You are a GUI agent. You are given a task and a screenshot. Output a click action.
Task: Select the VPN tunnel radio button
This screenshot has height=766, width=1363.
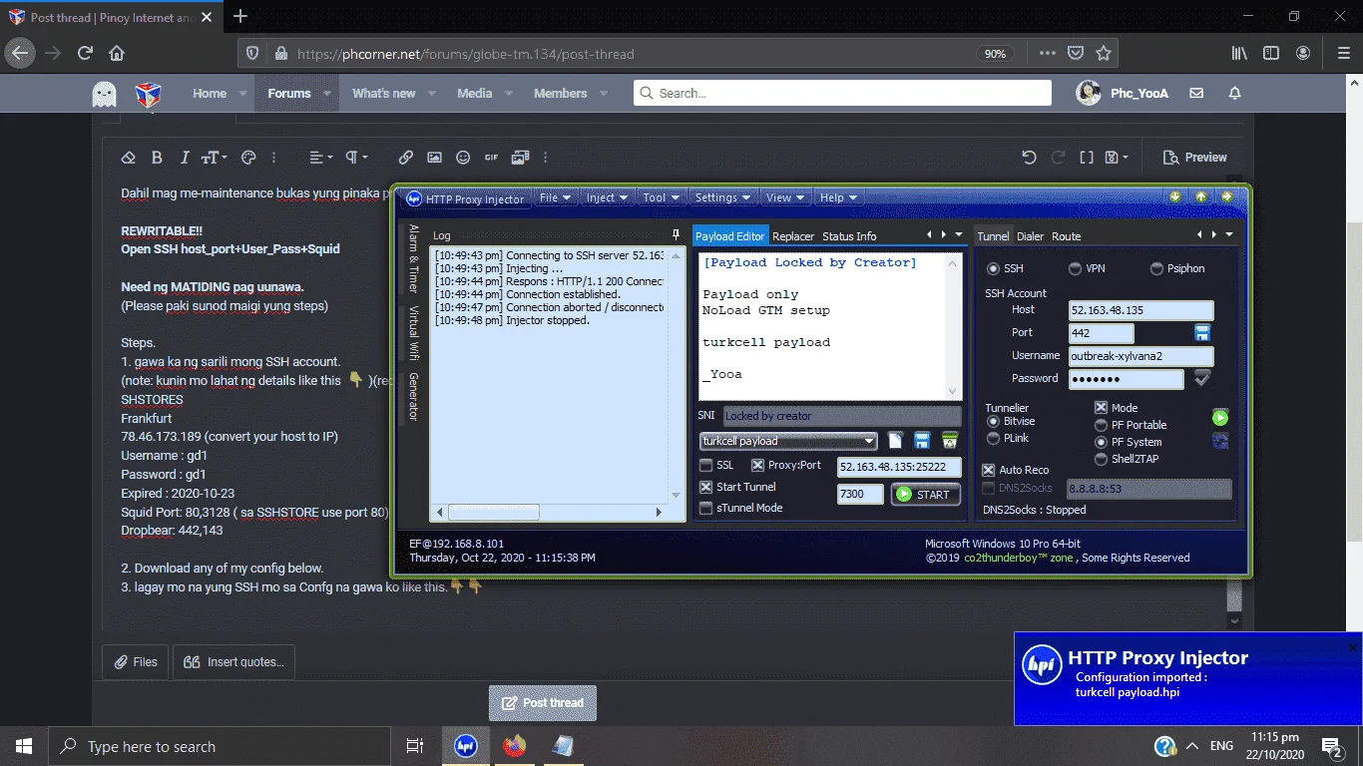1075,269
